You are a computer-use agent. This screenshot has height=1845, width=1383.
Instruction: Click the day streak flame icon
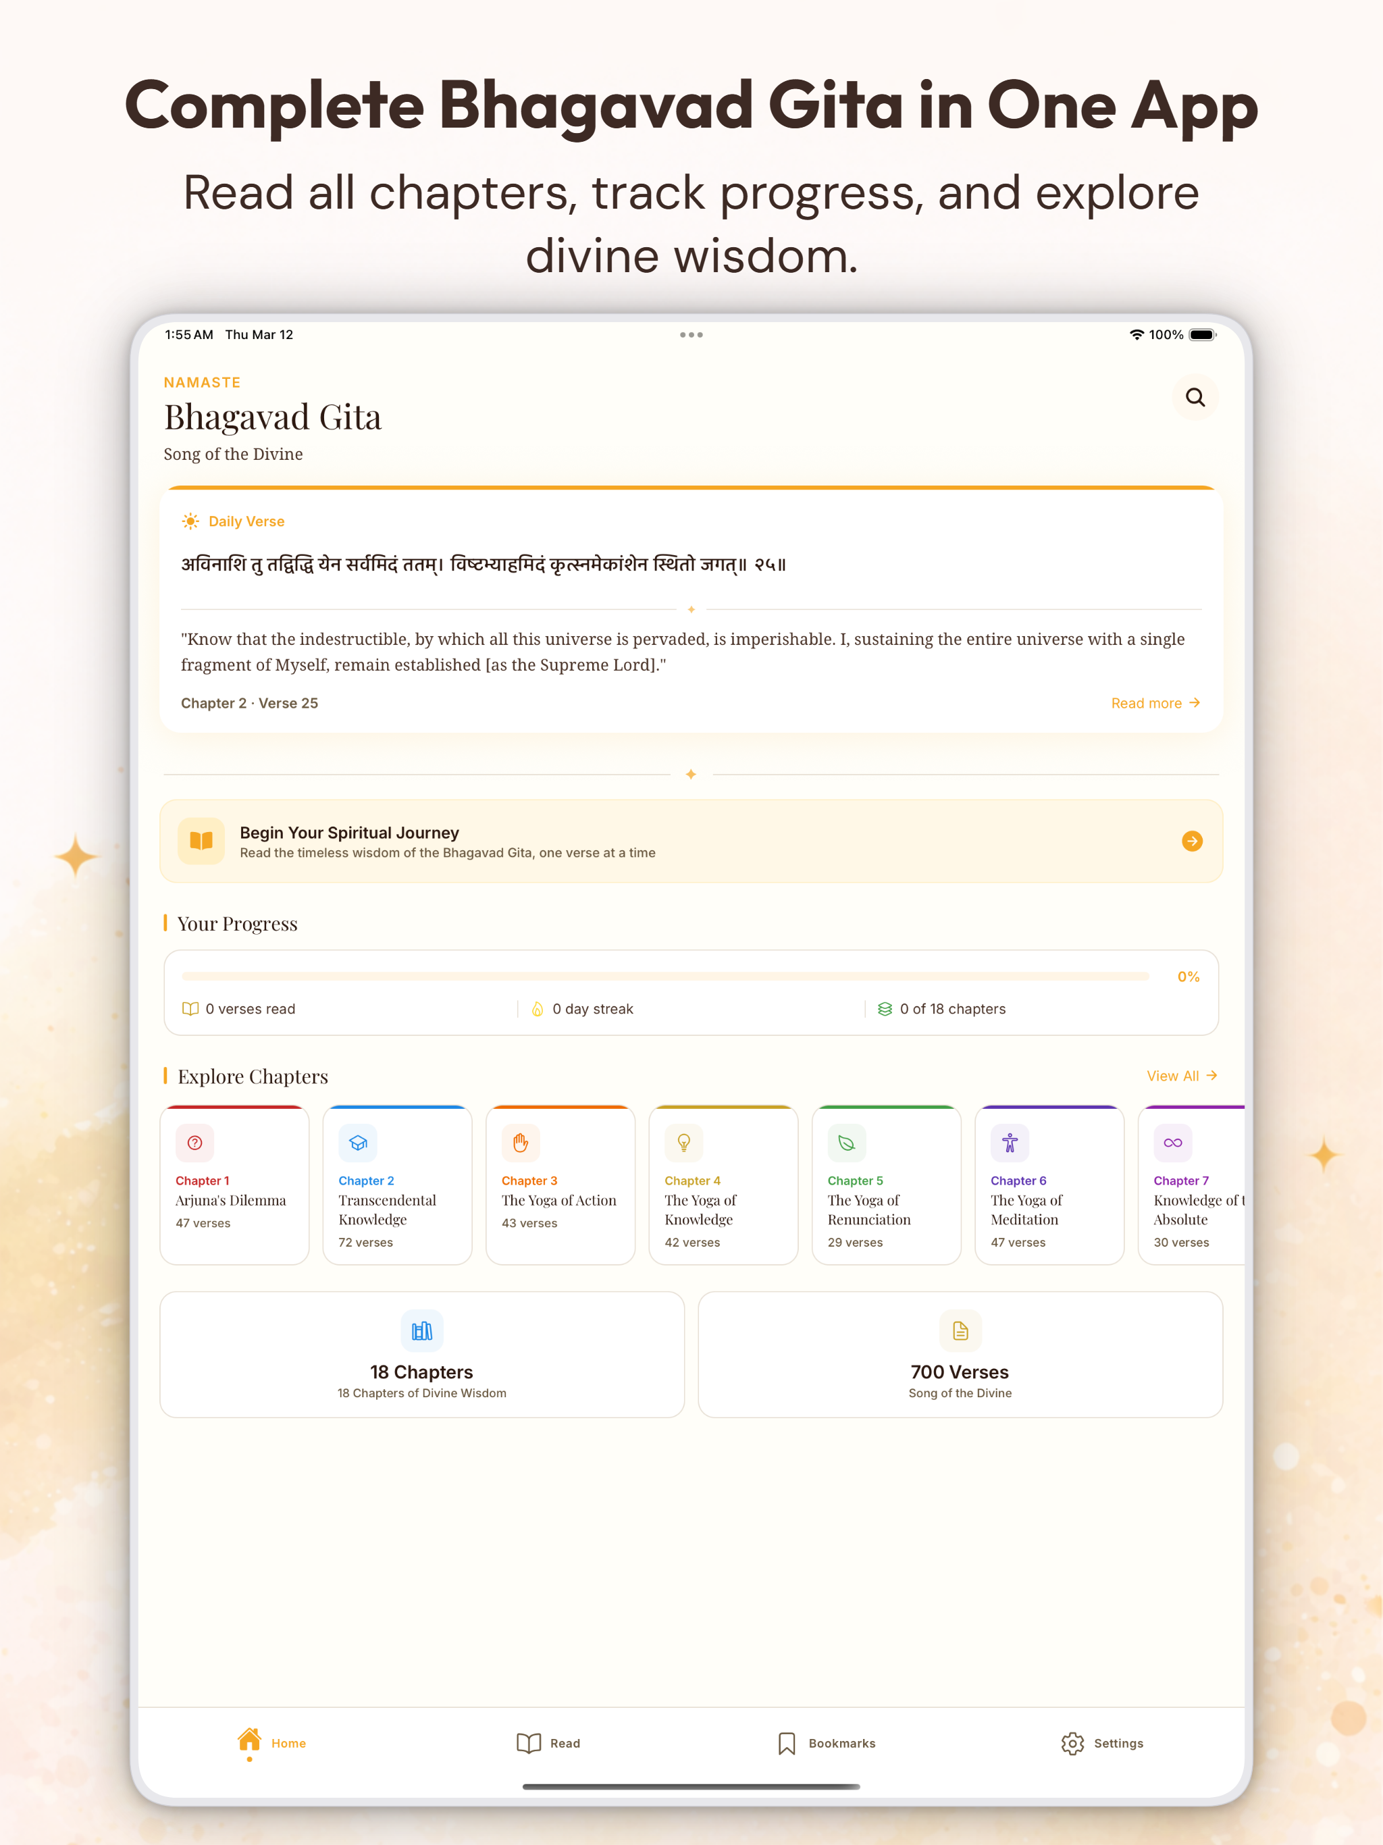(537, 1008)
